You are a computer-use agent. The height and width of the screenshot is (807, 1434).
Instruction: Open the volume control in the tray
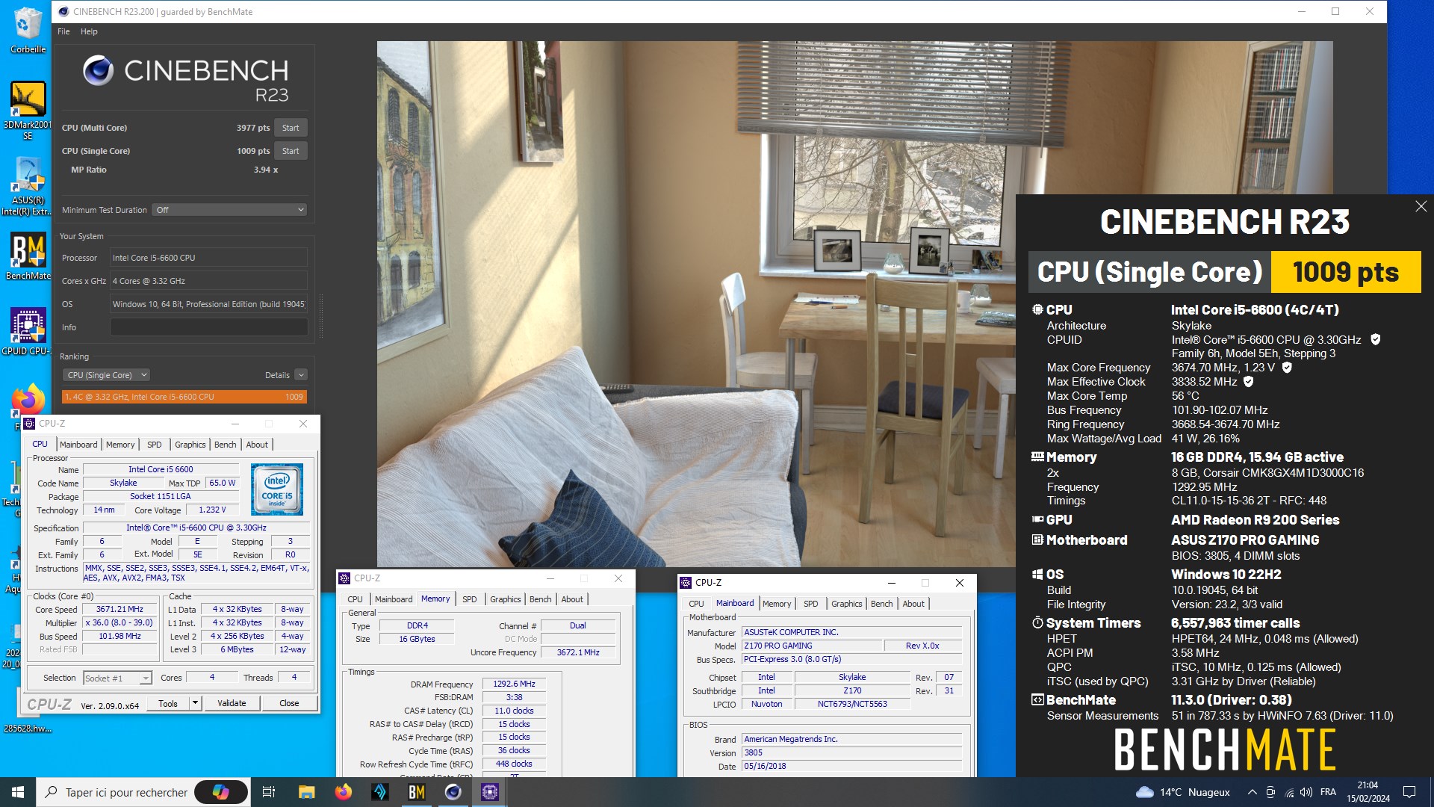click(1306, 792)
